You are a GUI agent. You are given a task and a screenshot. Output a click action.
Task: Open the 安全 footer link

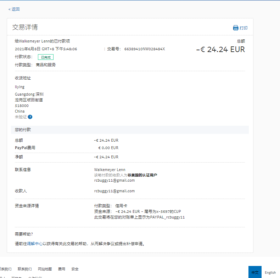click(75, 269)
